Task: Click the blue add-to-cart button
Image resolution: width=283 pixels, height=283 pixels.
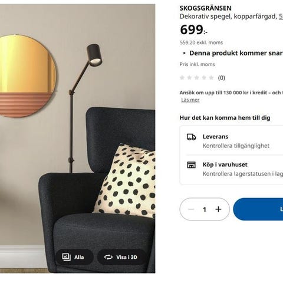Action: coord(258,209)
